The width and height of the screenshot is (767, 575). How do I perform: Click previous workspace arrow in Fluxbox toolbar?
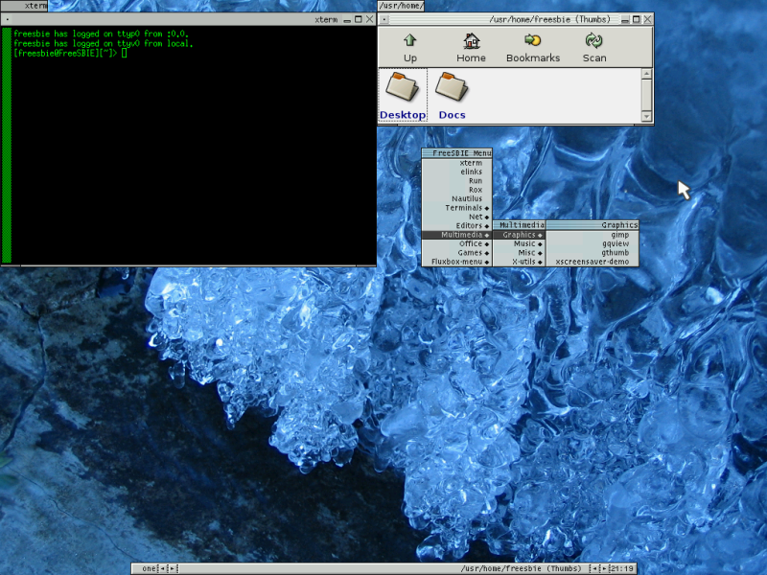coord(162,568)
